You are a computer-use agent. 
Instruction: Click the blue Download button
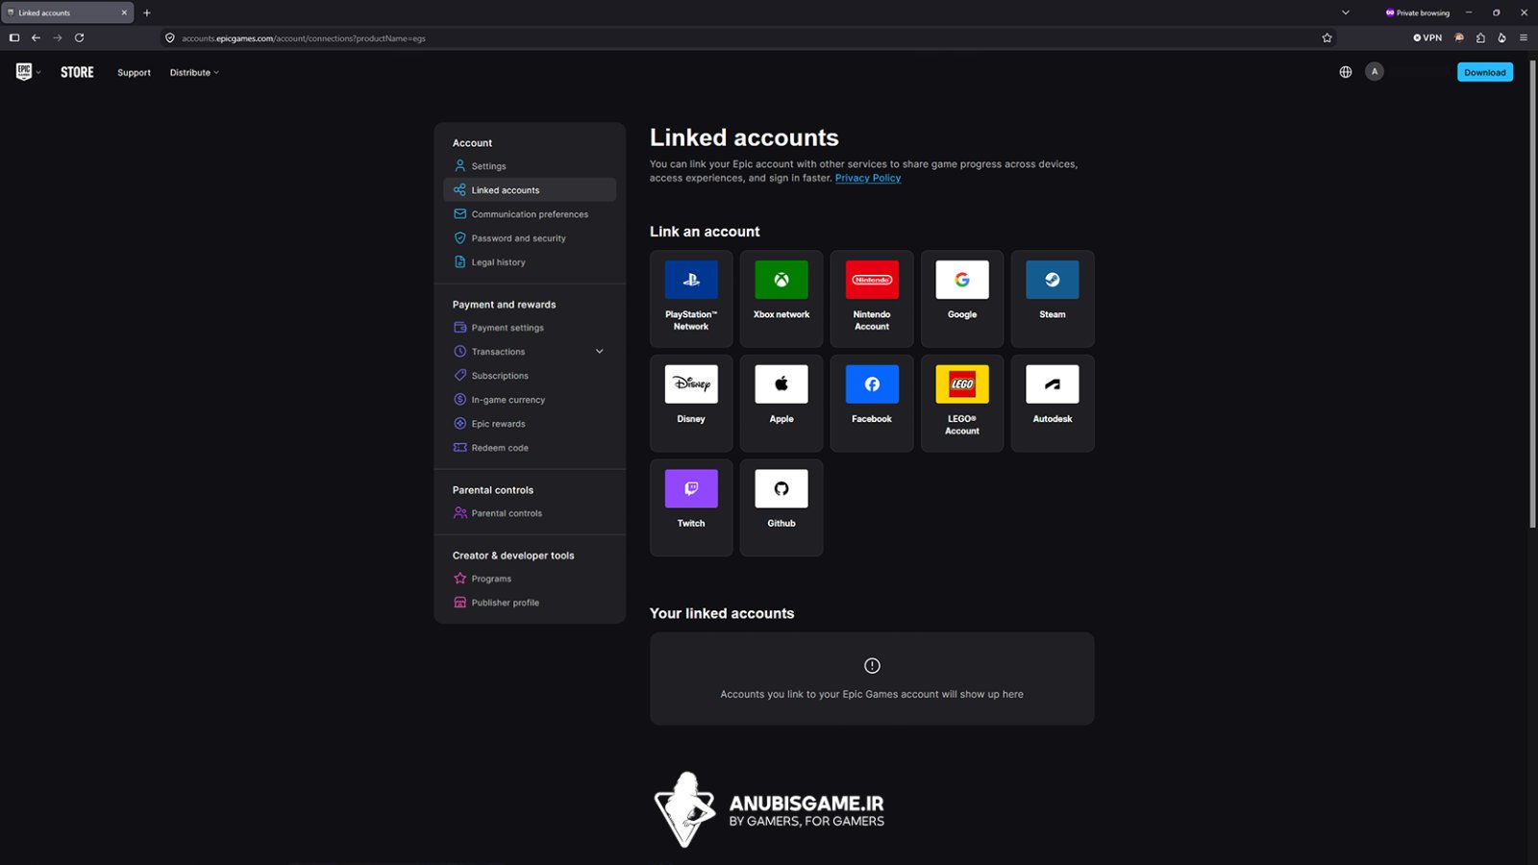pos(1485,72)
